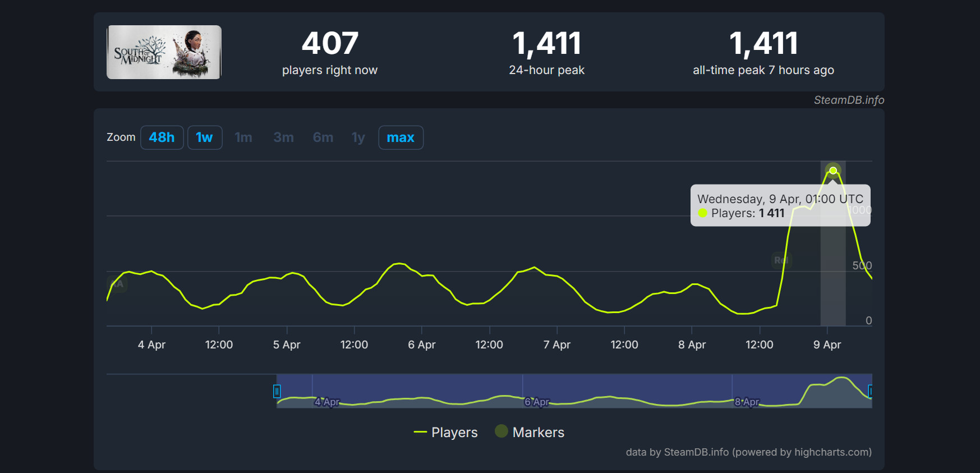Grab the right navigator range handle
Viewport: 980px width, 473px height.
[x=870, y=391]
